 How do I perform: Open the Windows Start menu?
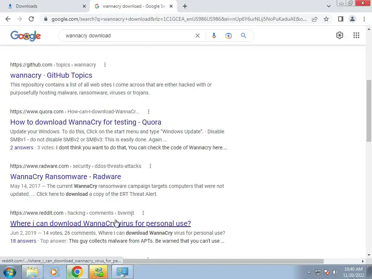point(10,272)
